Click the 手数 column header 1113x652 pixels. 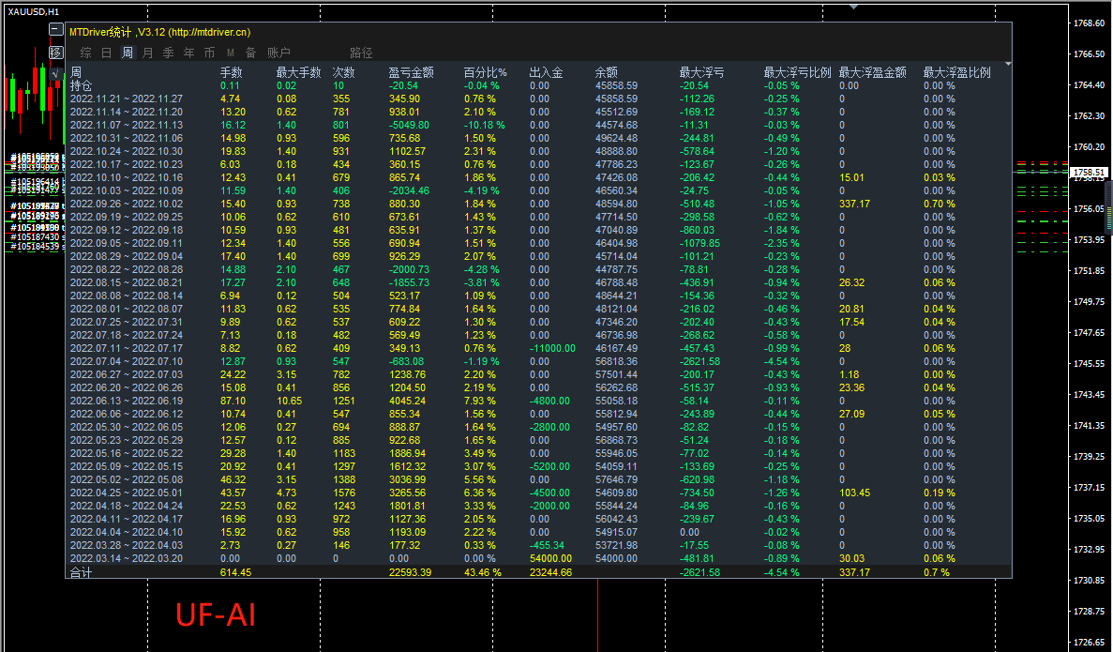pyautogui.click(x=232, y=72)
